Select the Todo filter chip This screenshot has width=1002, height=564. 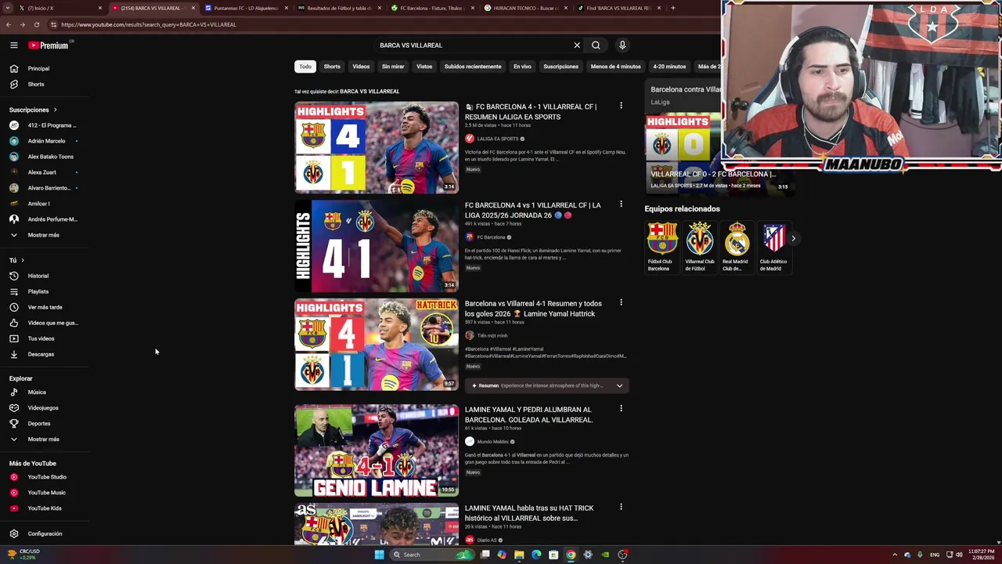tap(305, 67)
